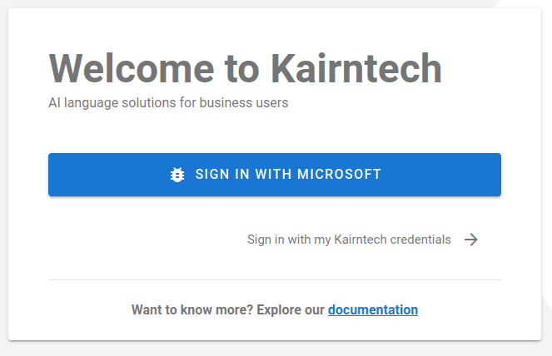Screen dimensions: 552x356
Task: Select the word MICROSOFT on the blue button
Action: [x=339, y=174]
